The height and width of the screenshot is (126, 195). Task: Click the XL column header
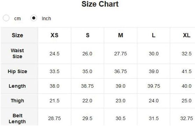point(187,35)
